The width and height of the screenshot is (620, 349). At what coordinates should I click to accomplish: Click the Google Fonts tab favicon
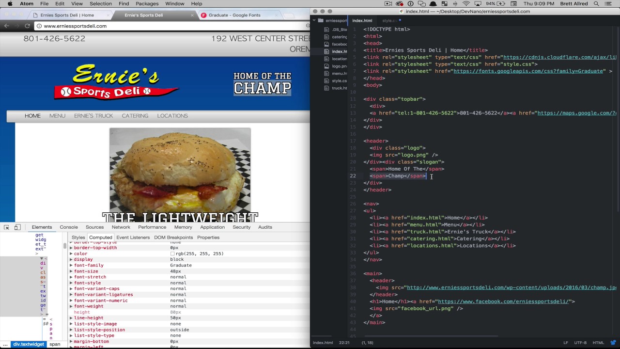[203, 15]
